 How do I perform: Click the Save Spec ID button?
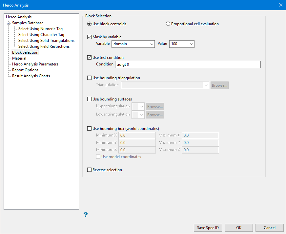208,228
